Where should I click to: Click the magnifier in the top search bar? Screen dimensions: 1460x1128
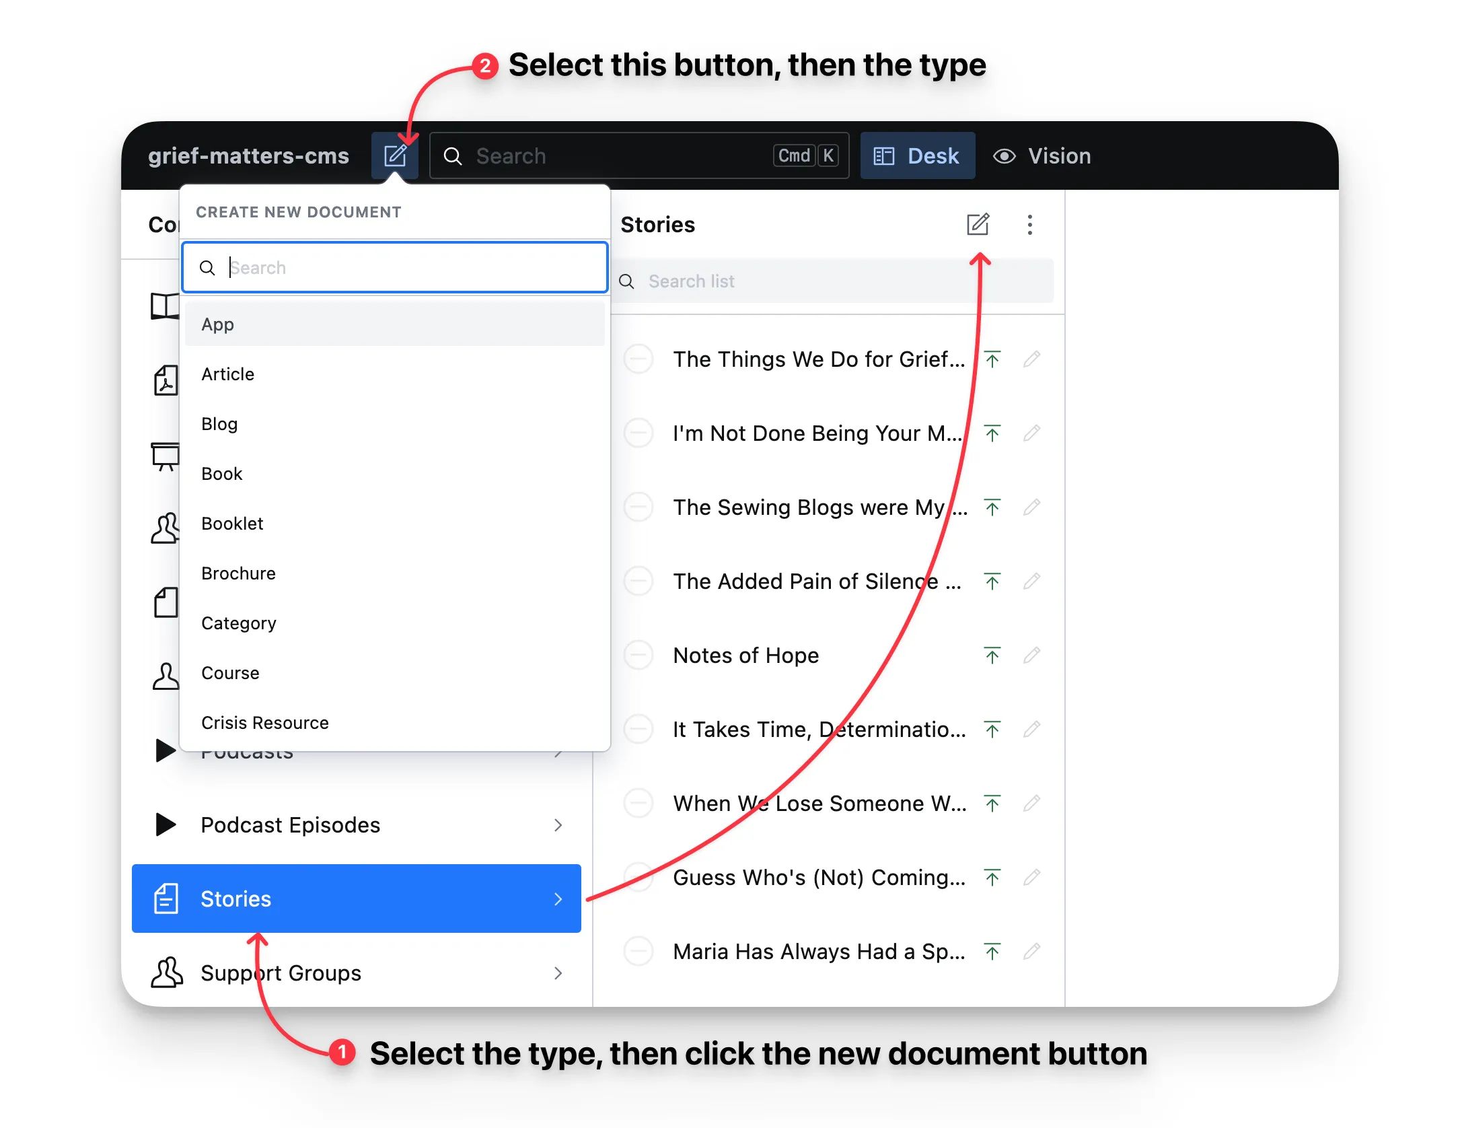[x=452, y=155]
